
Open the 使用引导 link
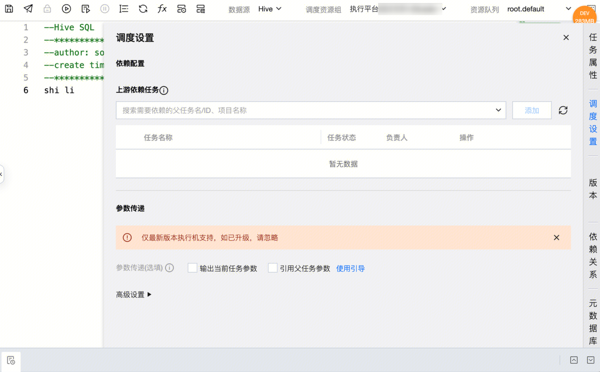tap(350, 268)
